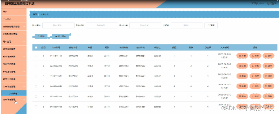
Task: Open 详情 for row 5555555555
Action: tap(242, 96)
